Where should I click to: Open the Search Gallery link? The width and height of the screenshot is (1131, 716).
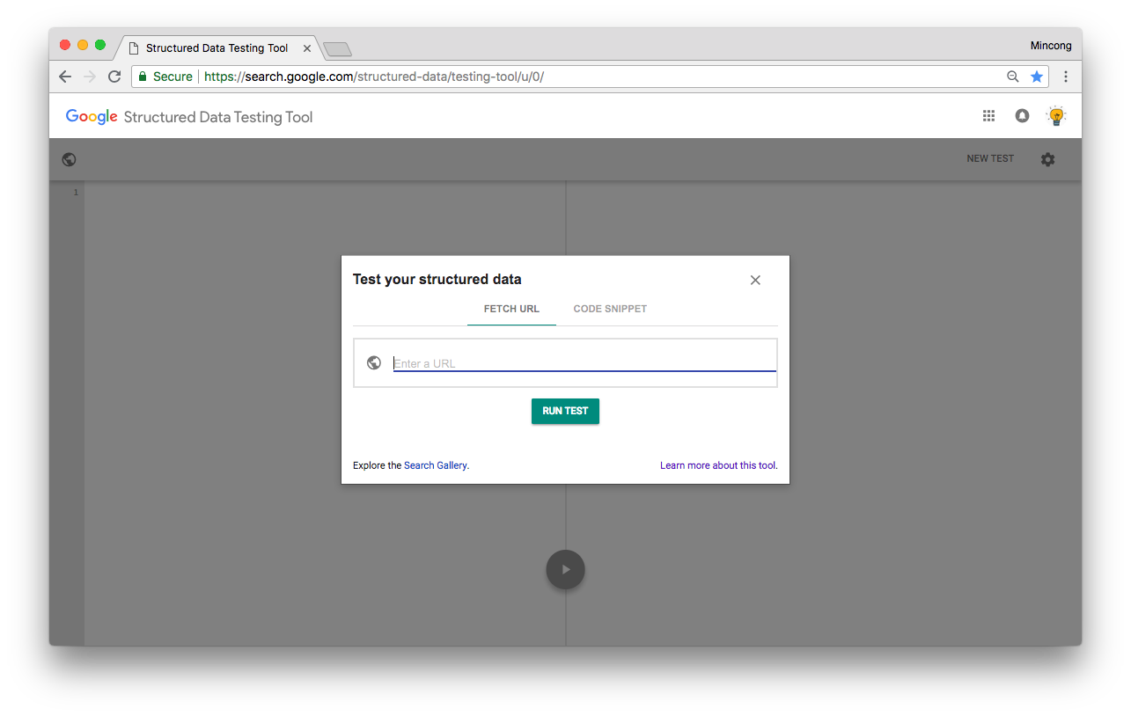[436, 465]
